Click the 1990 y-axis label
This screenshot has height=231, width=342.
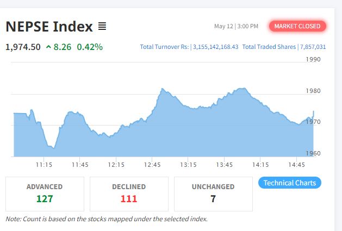[313, 60]
